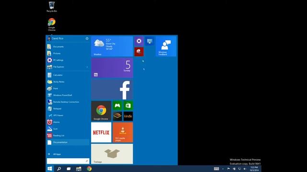Image resolution: width=307 pixels, height=172 pixels.
Task: Click the magnifier in the search box
Action: coord(87,161)
